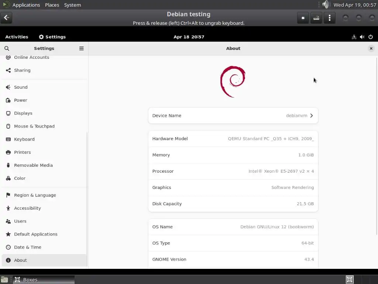Click the Power icon in sidebar
Screen dimensions: 378x284
[x=8, y=100]
